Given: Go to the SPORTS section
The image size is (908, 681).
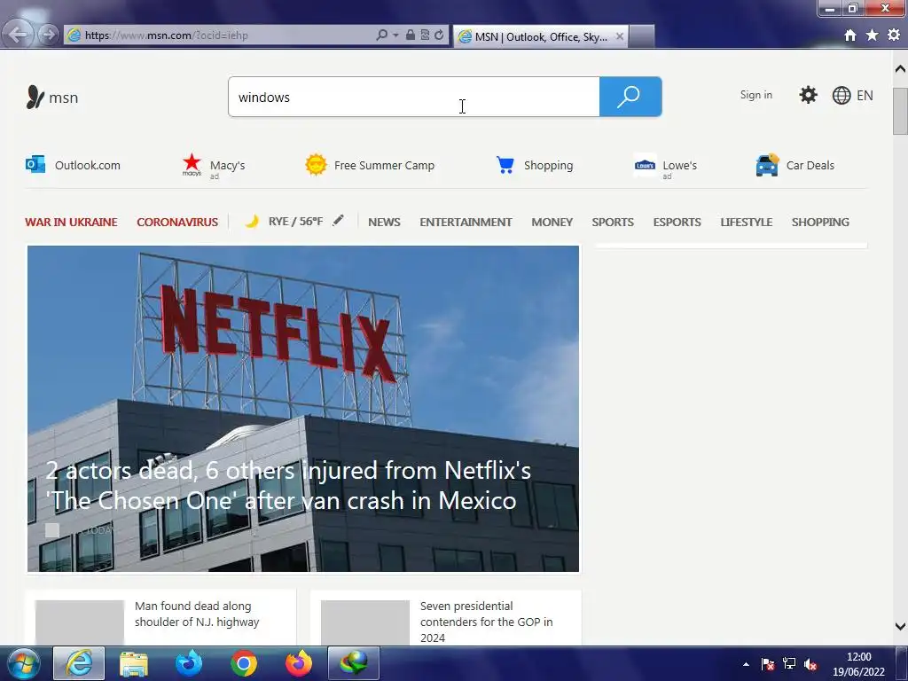Looking at the screenshot, I should tap(613, 223).
